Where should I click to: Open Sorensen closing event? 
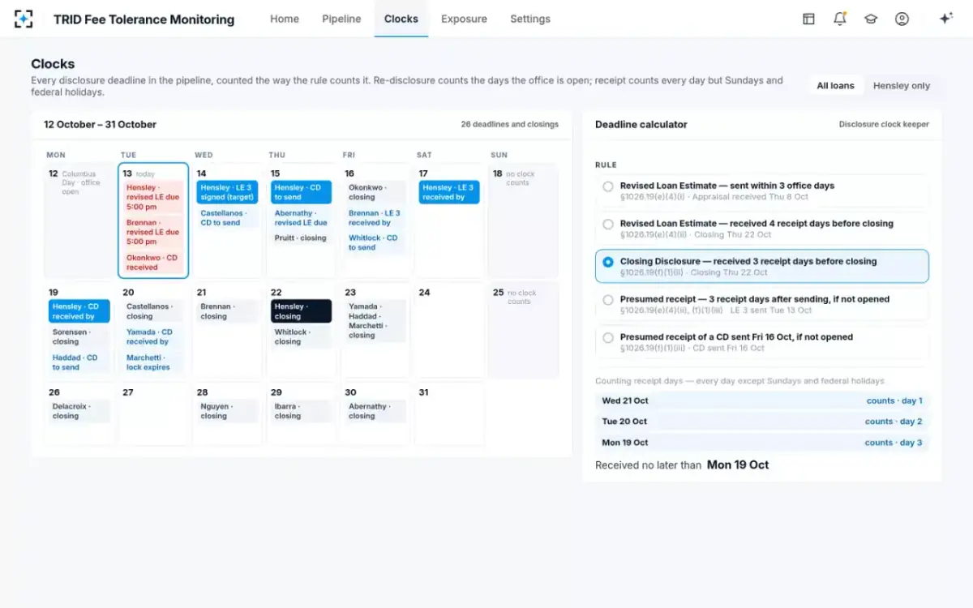[79, 336]
